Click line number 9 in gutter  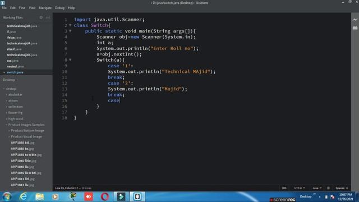click(x=66, y=66)
